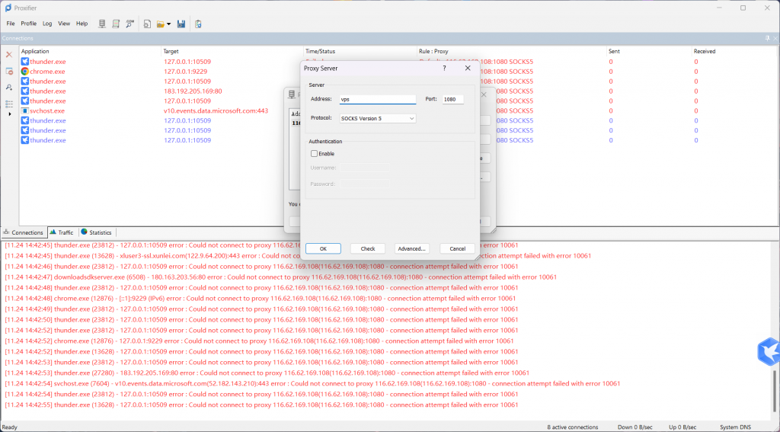
Task: Click the Port input field
Action: point(452,99)
